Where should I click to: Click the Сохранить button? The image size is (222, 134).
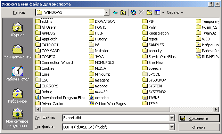199,118
